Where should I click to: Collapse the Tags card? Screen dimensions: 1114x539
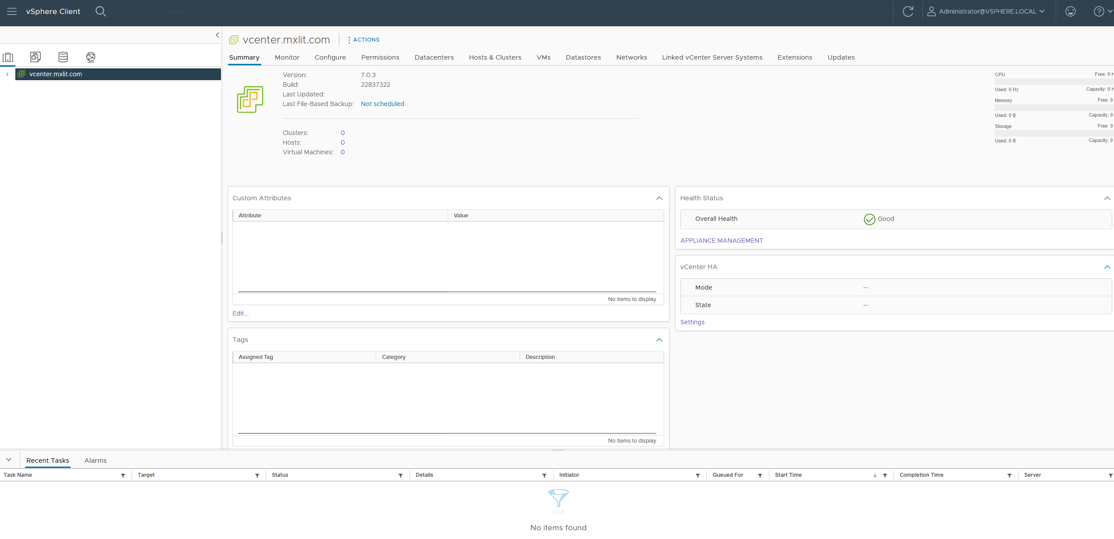pos(659,340)
